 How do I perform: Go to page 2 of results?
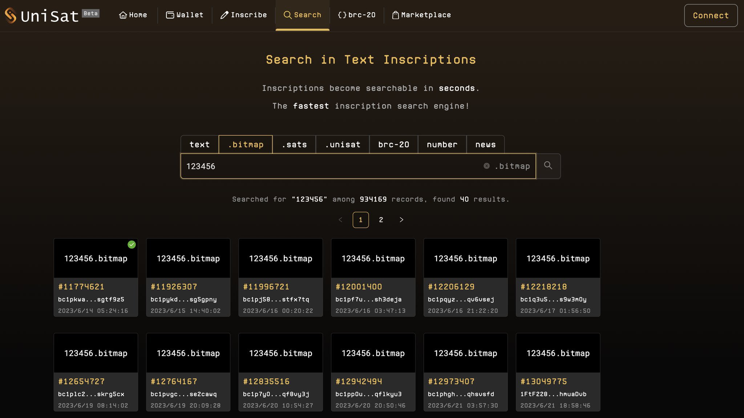[x=381, y=220]
